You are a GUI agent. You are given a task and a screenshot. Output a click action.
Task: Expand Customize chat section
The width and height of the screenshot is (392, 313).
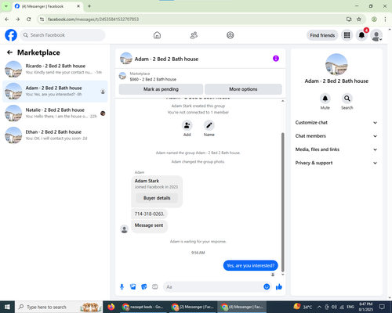[x=336, y=123]
